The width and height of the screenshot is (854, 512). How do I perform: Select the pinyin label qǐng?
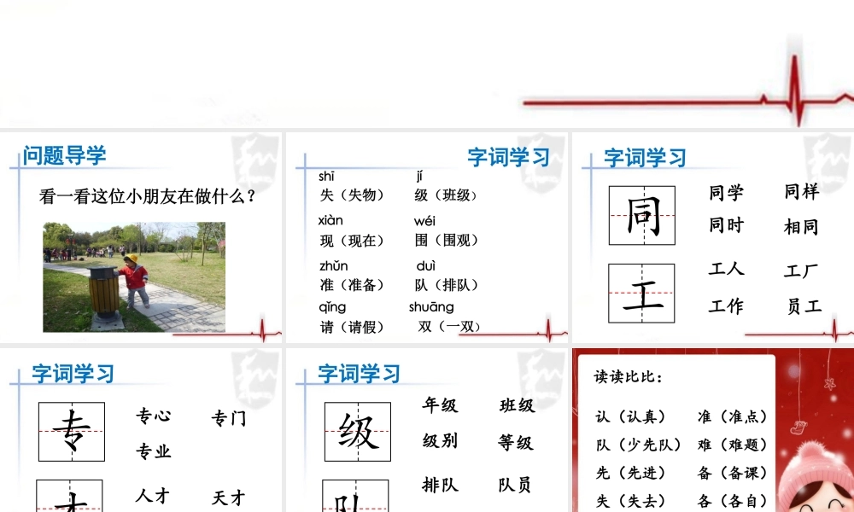pyautogui.click(x=331, y=307)
